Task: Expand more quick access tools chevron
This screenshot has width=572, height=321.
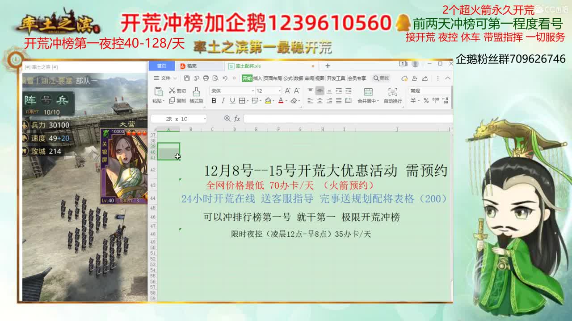Action: [234, 78]
